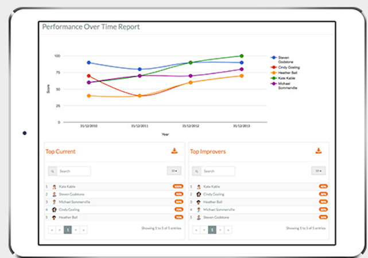Click orange Heather Ball point for 31/12/2013
This screenshot has width=368, height=258.
[242, 76]
